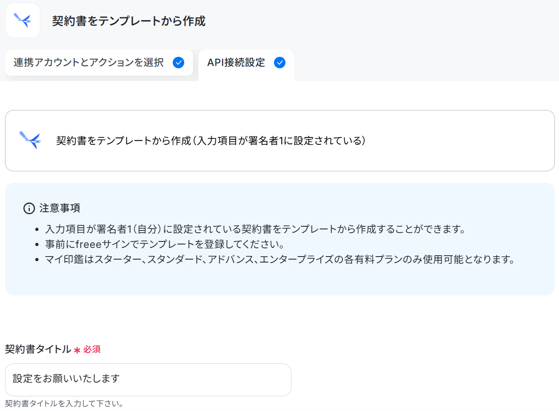Click the text 設定をお願いいたします in the field
559x411 pixels.
pyautogui.click(x=66, y=379)
